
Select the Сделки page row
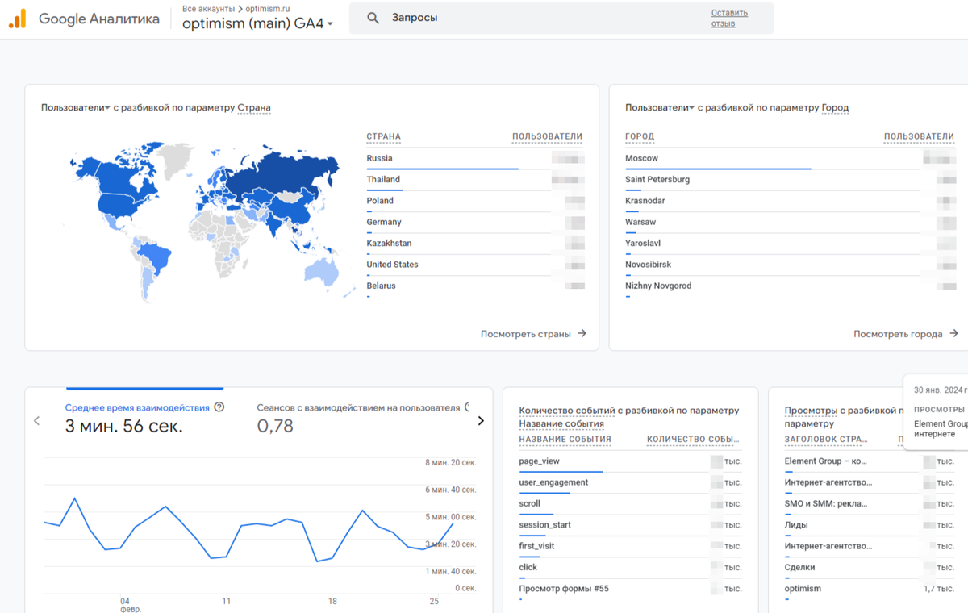point(871,567)
